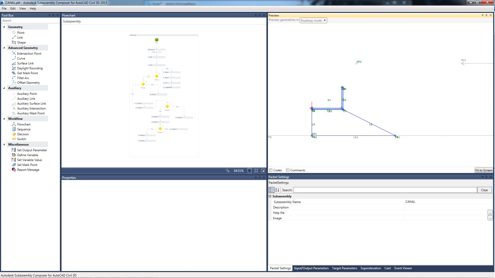
Task: Select the Point geometry tool
Action: pyautogui.click(x=20, y=32)
